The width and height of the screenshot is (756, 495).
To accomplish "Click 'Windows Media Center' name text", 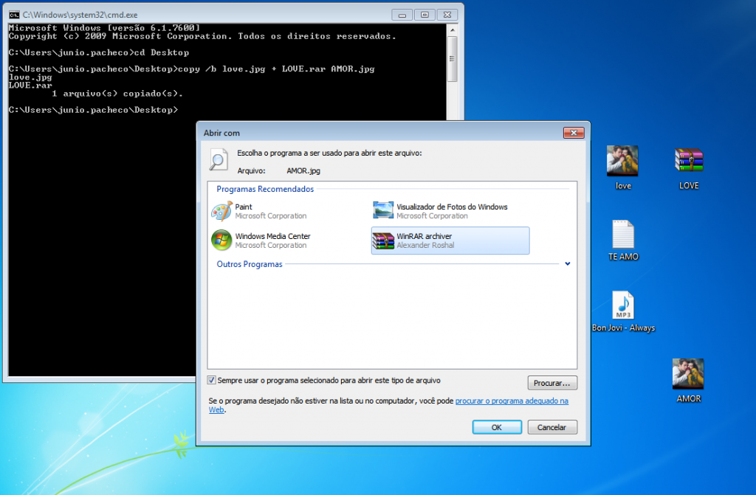I will tap(273, 236).
